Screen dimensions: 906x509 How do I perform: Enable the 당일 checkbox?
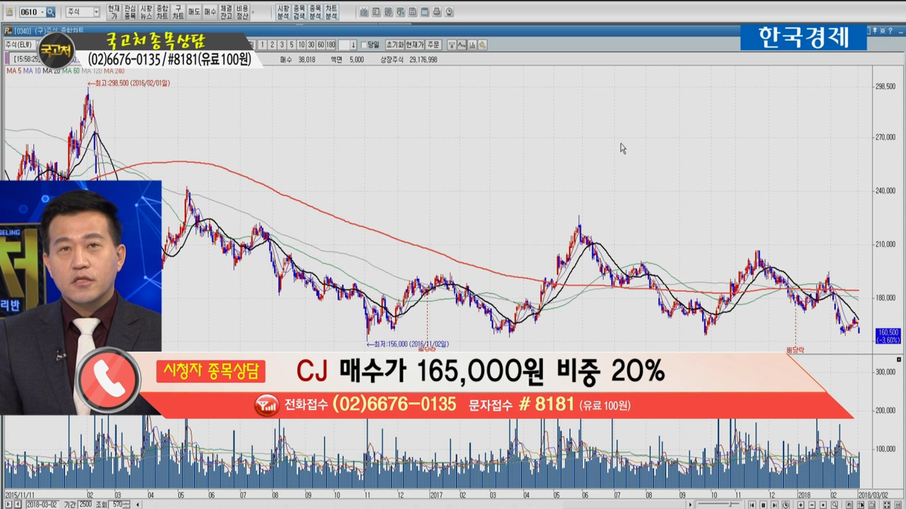pos(365,45)
